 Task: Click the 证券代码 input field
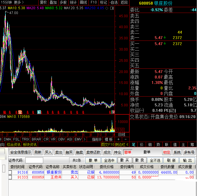point(34,160)
